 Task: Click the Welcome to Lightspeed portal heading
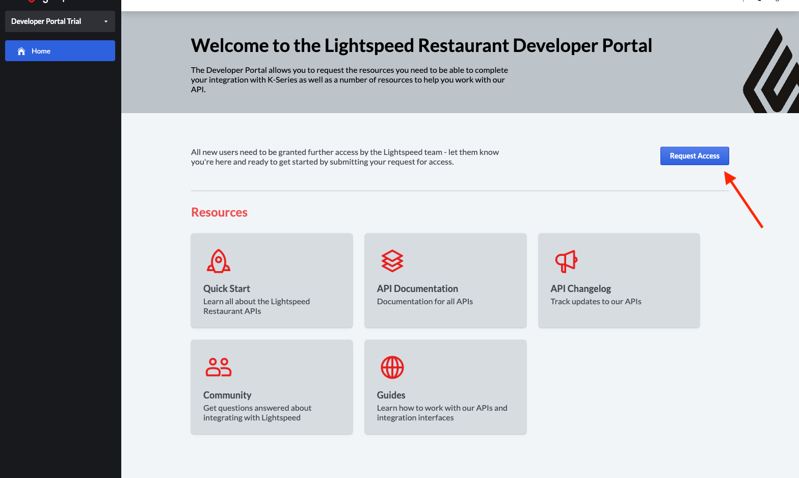[421, 45]
